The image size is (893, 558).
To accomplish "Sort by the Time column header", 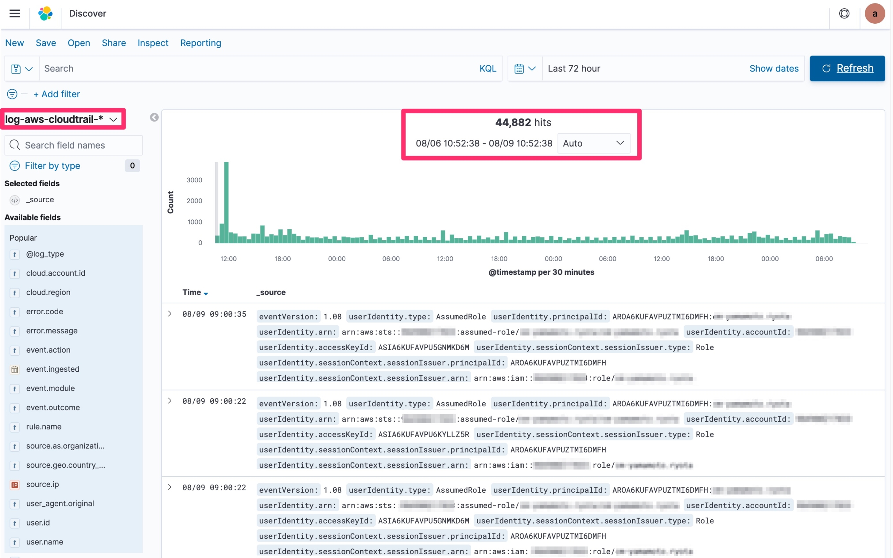I will click(195, 292).
